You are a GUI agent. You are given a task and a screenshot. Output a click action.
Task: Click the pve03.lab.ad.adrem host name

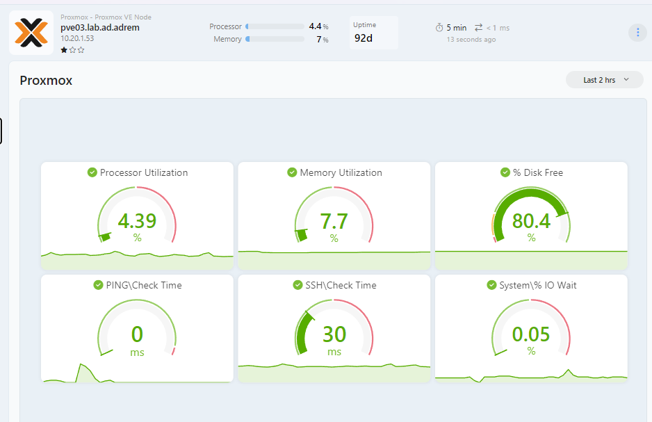click(x=100, y=28)
